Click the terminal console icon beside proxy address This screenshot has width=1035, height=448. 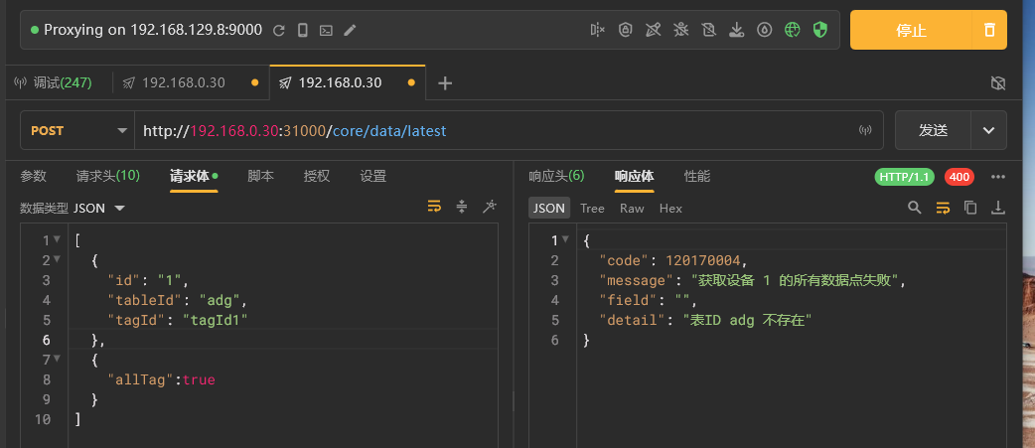326,30
